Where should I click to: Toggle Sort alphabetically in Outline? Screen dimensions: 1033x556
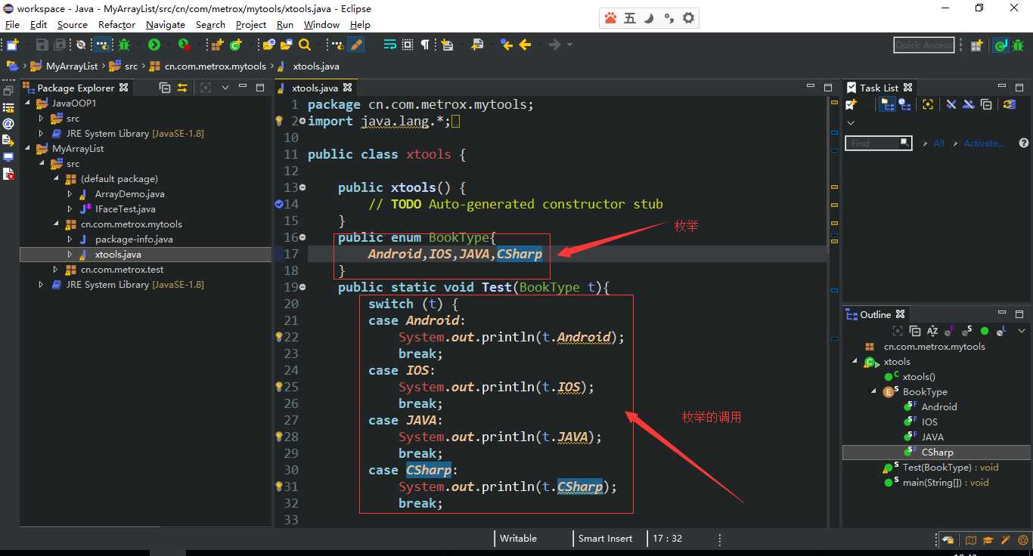point(932,331)
